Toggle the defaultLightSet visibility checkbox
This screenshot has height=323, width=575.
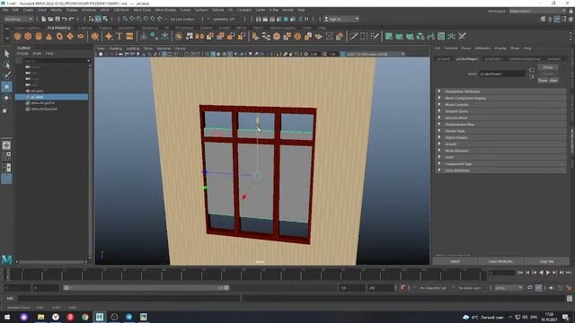(28, 103)
